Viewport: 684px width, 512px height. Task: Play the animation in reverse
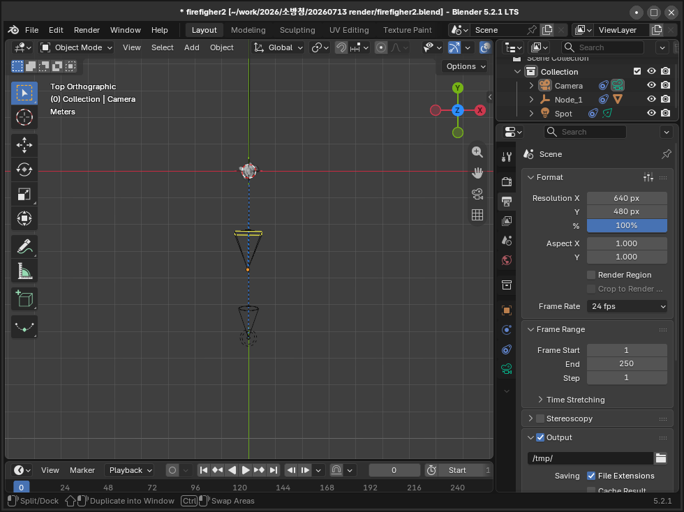(x=232, y=470)
